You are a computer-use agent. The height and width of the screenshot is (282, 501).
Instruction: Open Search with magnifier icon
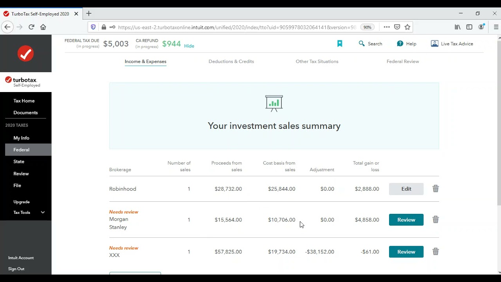click(x=370, y=43)
